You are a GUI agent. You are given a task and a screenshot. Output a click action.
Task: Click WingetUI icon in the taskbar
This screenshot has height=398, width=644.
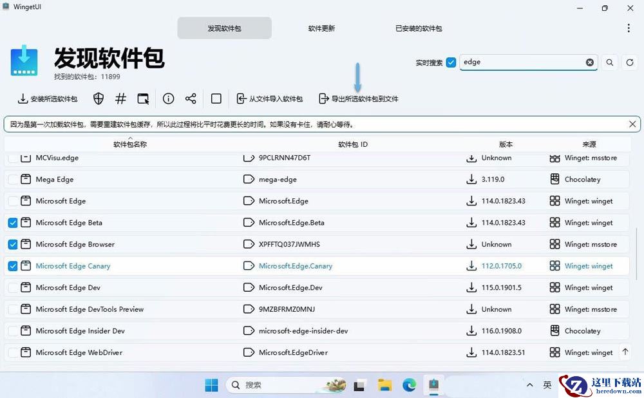(433, 385)
